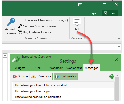Maximize the Excel window

point(104,5)
